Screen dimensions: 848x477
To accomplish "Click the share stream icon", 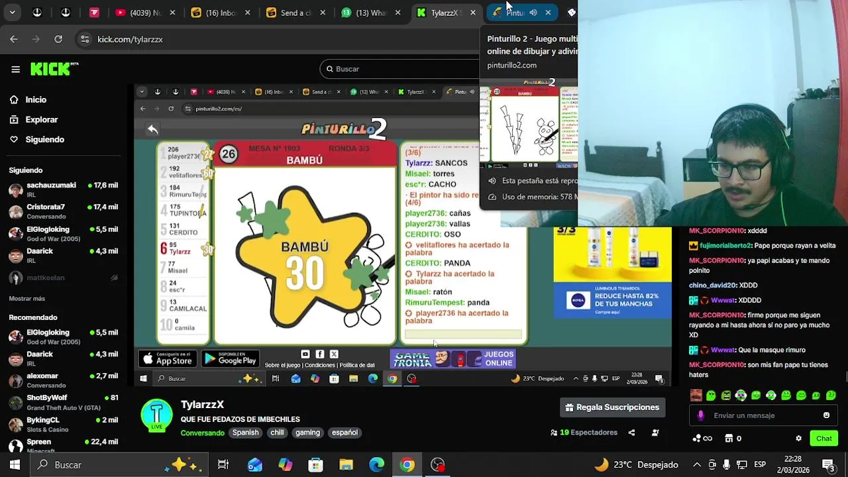I will coord(631,433).
